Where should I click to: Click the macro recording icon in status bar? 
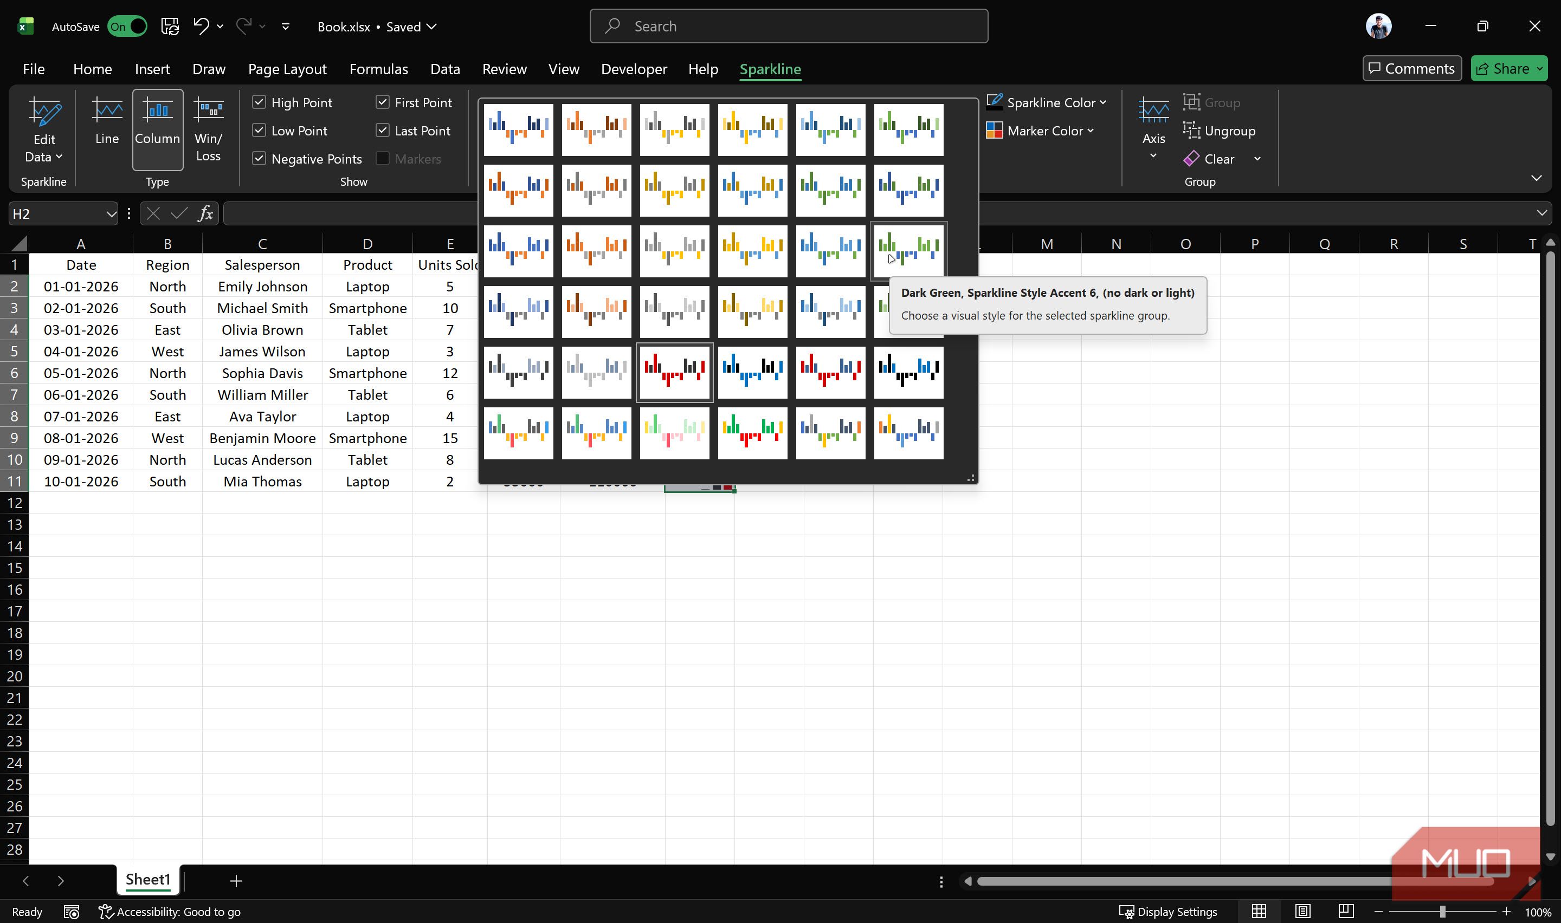pos(72,912)
